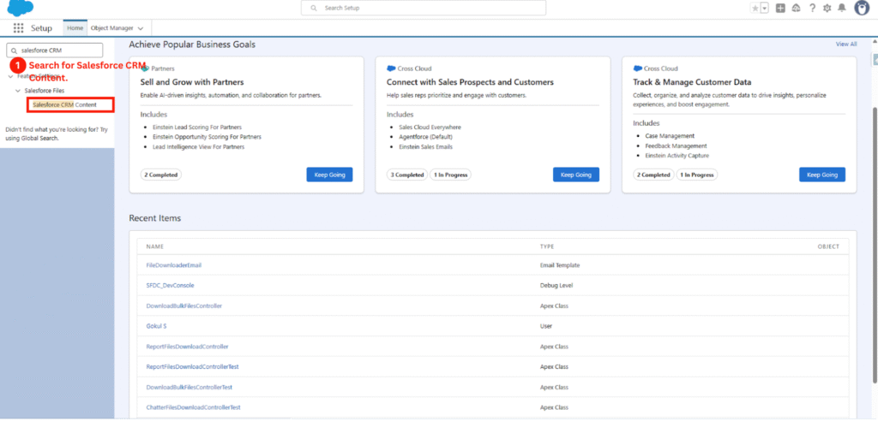Collapse the Salesforce Files chevron
The height and width of the screenshot is (421, 878).
click(18, 90)
